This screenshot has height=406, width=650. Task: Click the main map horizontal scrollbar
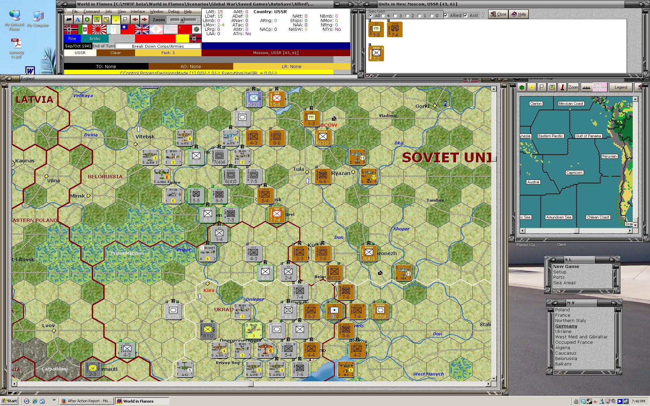pyautogui.click(x=251, y=384)
